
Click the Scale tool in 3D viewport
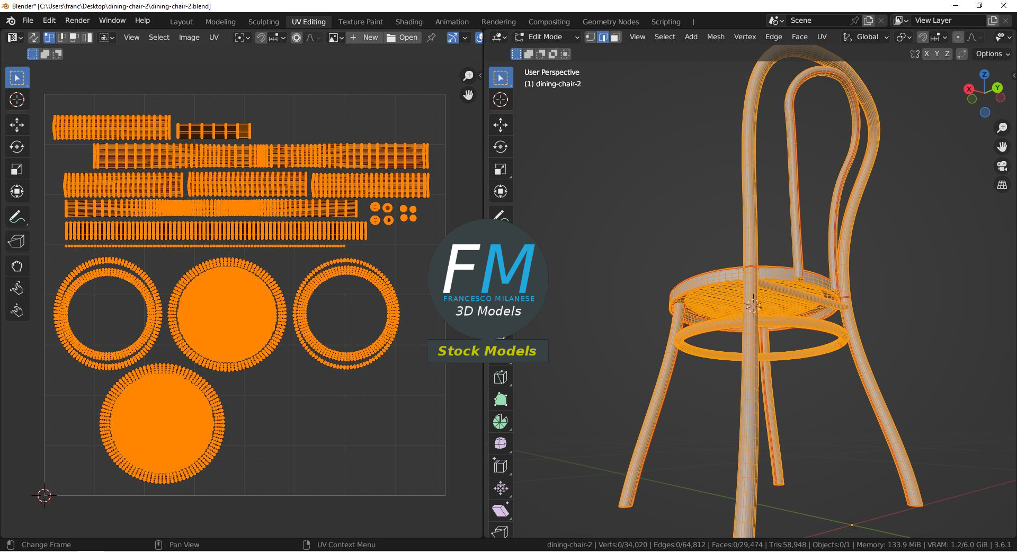[x=501, y=169]
